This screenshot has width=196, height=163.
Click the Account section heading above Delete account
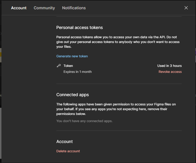pyautogui.click(x=64, y=142)
